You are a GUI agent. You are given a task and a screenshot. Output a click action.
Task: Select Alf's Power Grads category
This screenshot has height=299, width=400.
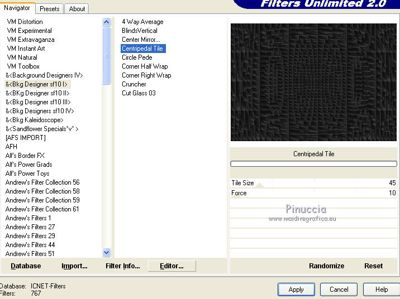[x=29, y=165]
